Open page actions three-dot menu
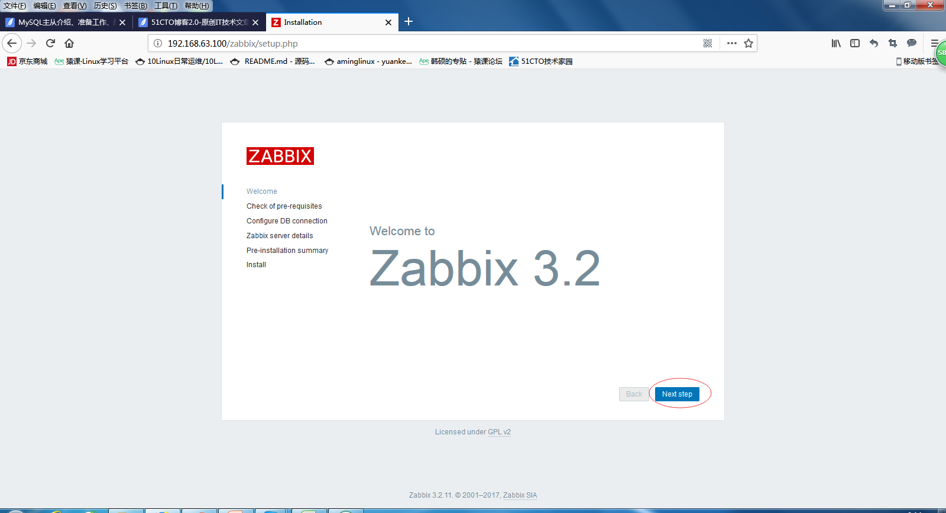The image size is (946, 513). point(732,43)
